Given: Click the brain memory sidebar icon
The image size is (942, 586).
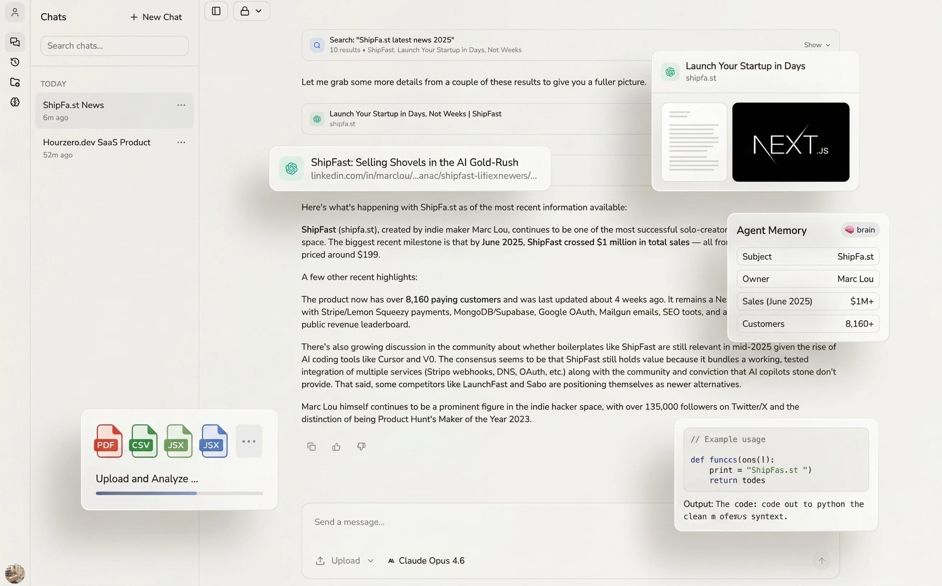Looking at the screenshot, I should [x=15, y=102].
